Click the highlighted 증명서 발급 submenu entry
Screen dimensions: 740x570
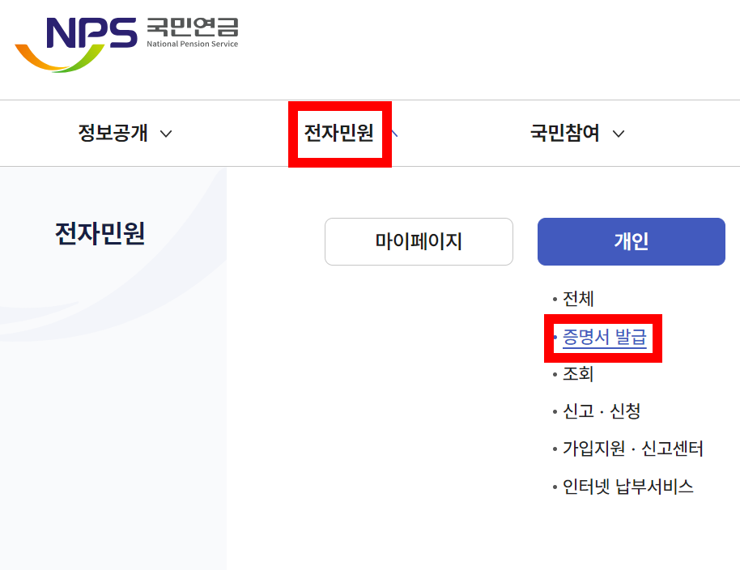[603, 337]
